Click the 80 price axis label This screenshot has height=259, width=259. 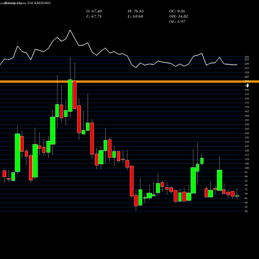[246, 185]
